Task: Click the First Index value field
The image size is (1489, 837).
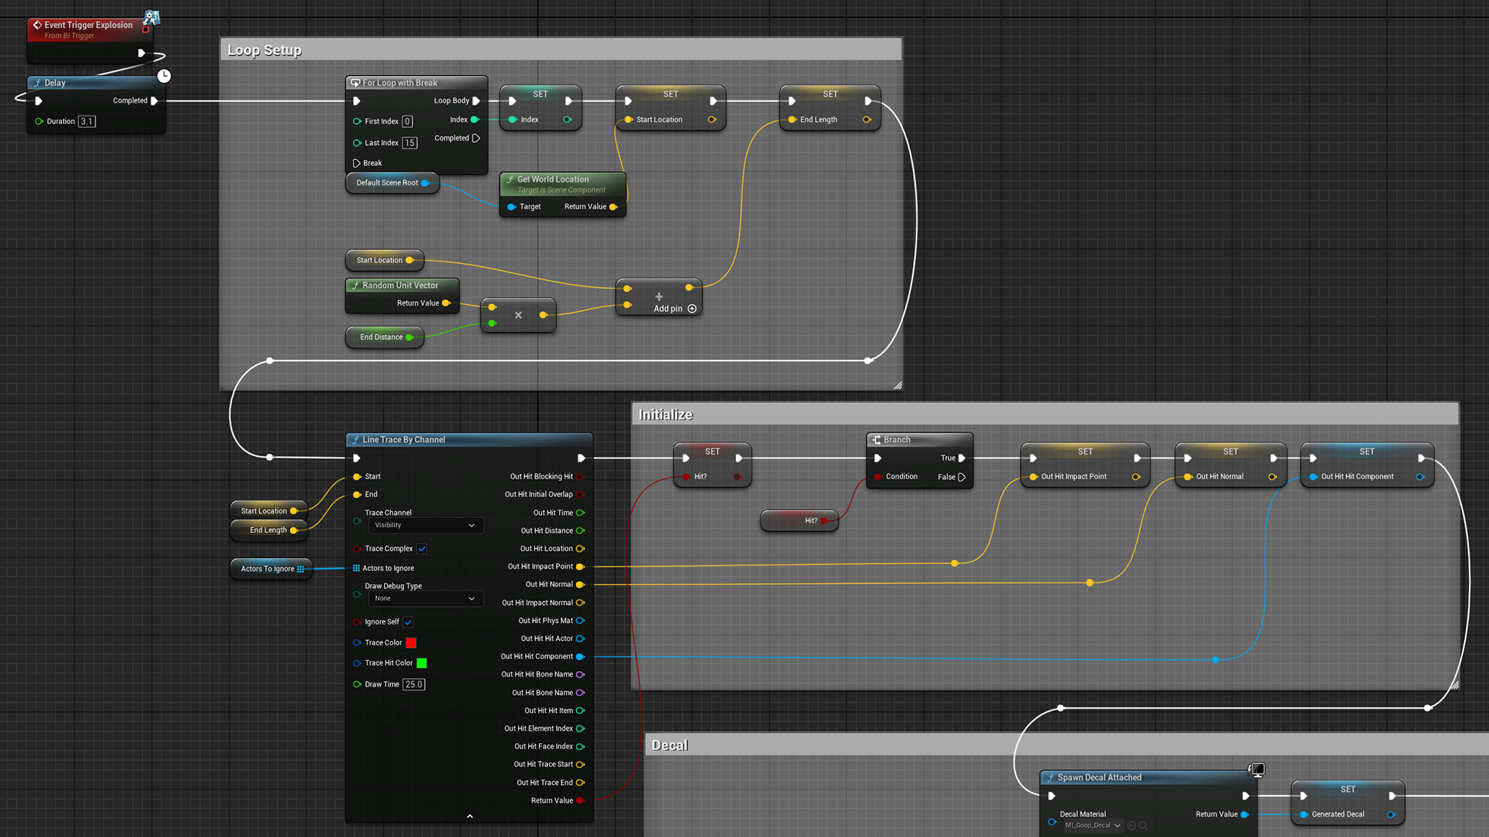Action: (x=407, y=122)
